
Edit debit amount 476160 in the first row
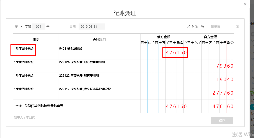point(164,52)
